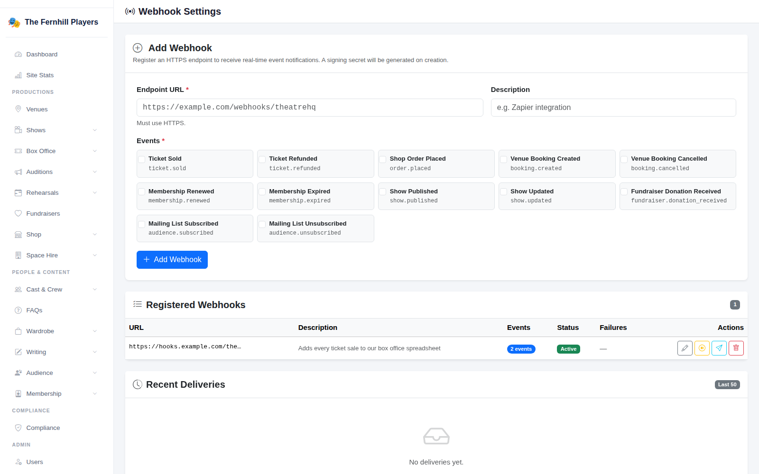
Task: Click The Fernhill Players theatre masks logo
Action: [x=14, y=22]
